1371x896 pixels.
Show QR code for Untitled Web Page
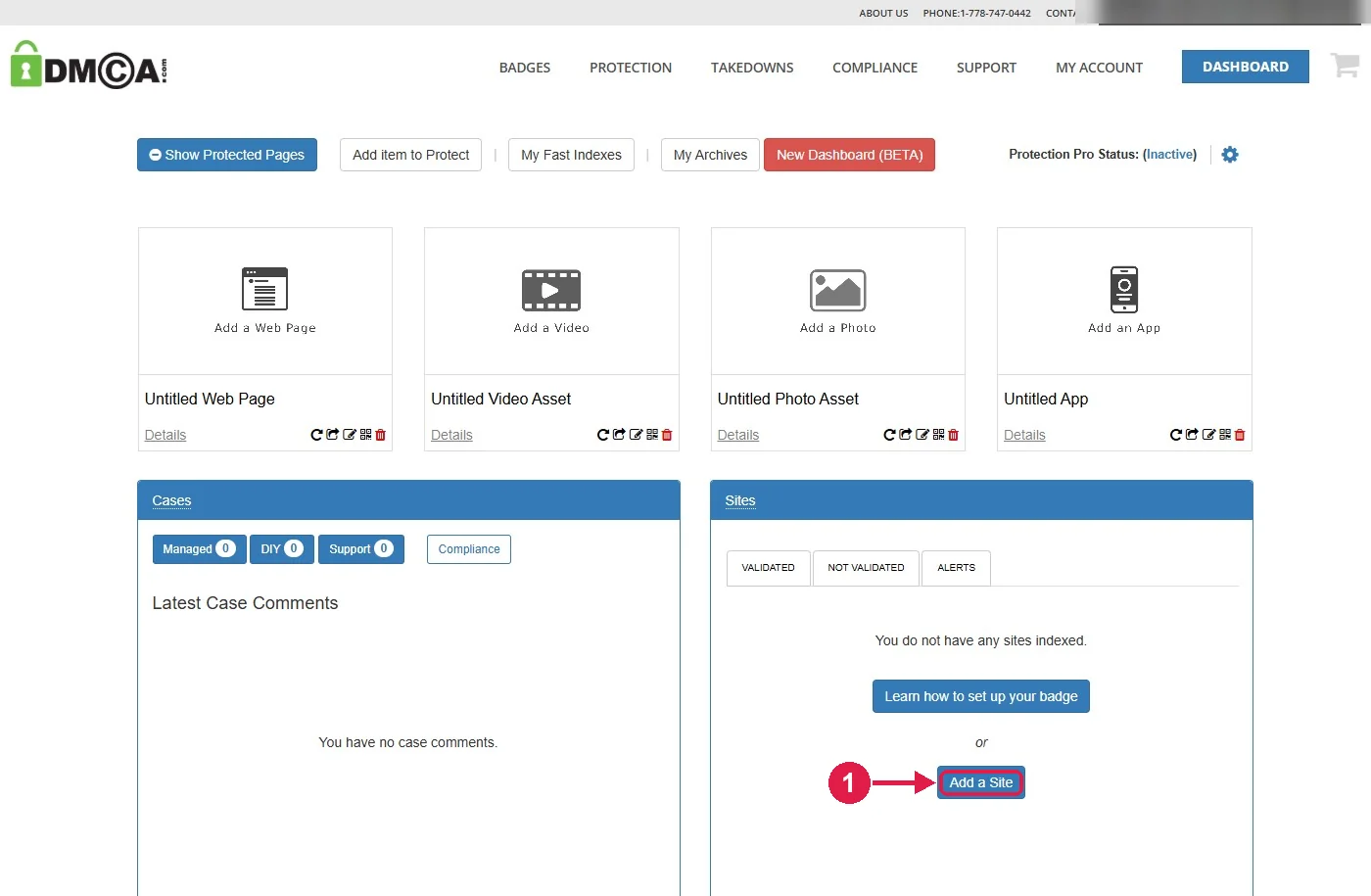[365, 435]
